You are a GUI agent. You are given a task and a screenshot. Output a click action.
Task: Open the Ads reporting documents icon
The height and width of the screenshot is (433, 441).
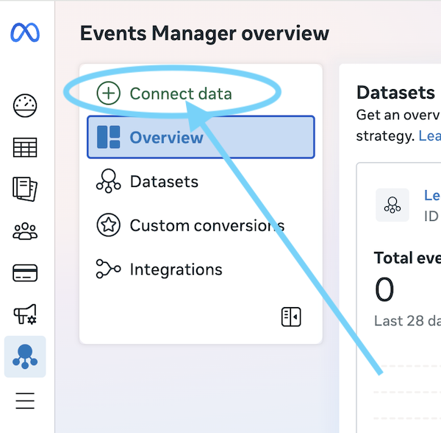pos(25,189)
